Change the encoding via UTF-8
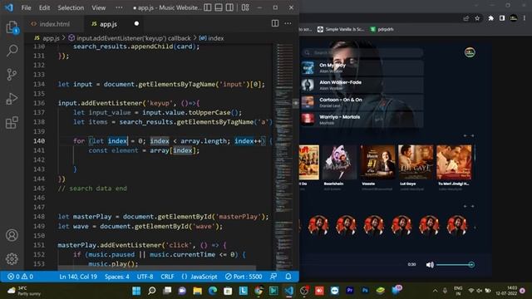 [145, 277]
